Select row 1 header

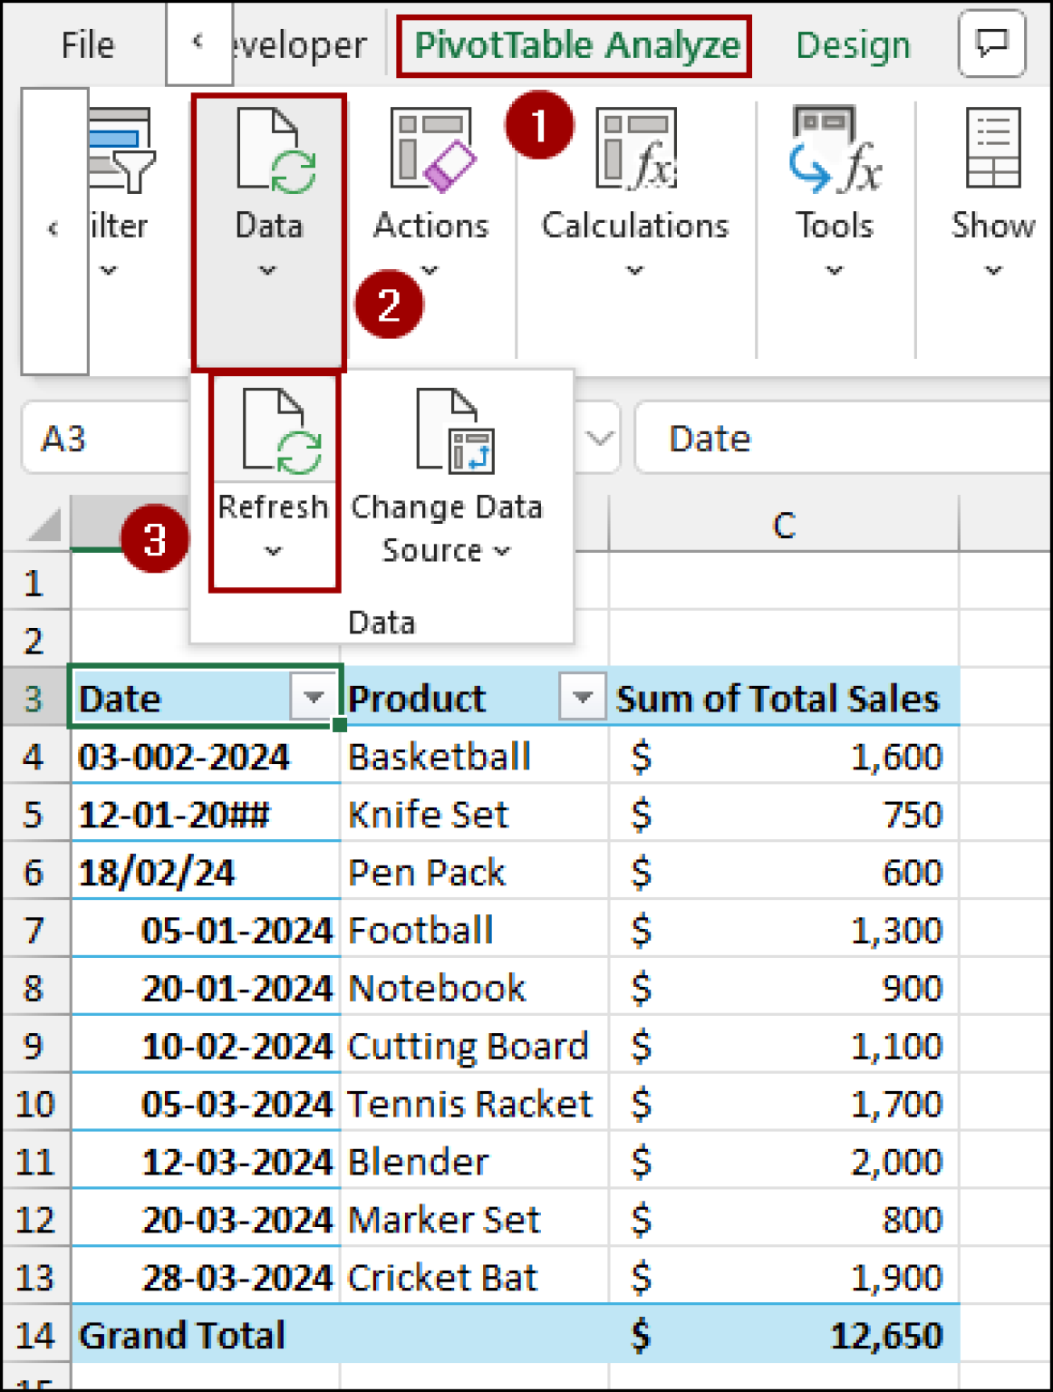point(34,583)
